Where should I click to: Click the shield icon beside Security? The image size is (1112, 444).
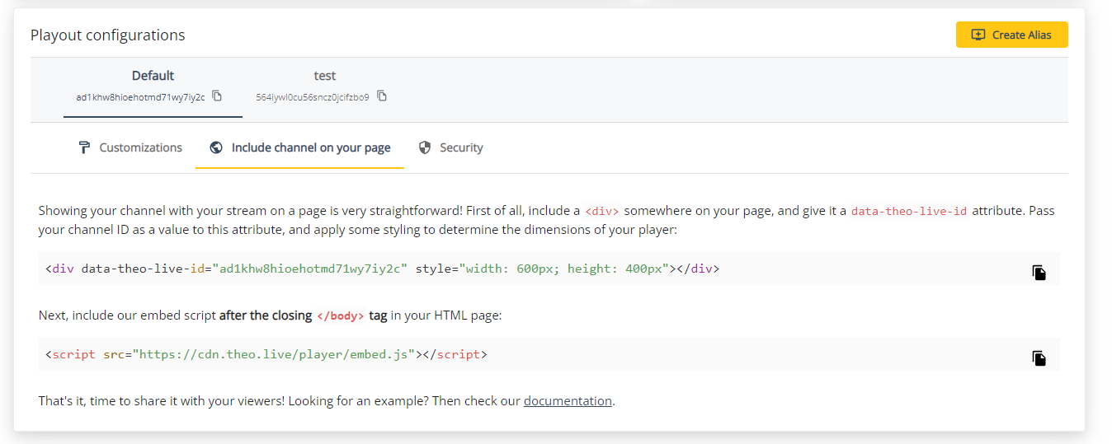[x=425, y=147]
